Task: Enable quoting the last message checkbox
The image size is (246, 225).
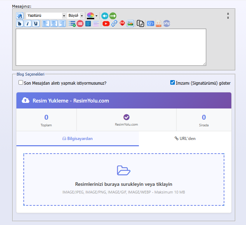Action: (21, 83)
